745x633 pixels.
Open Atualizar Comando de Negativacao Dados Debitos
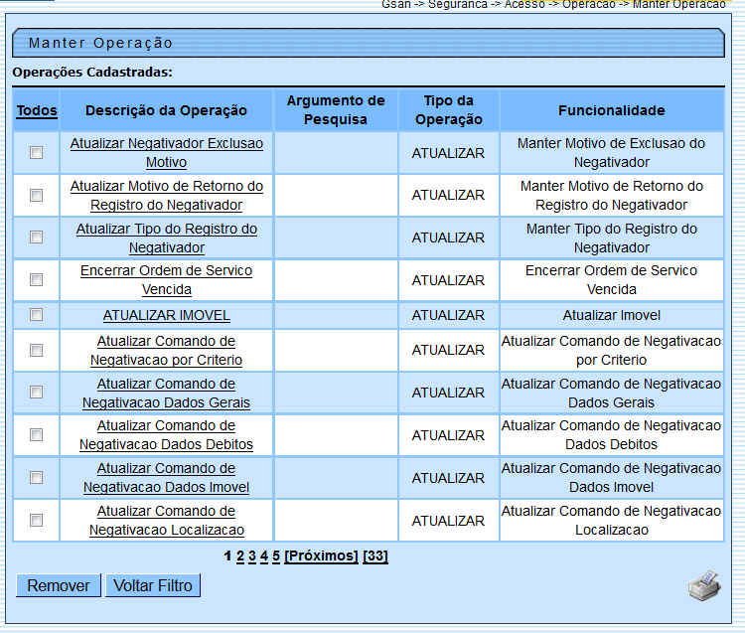[x=167, y=435]
